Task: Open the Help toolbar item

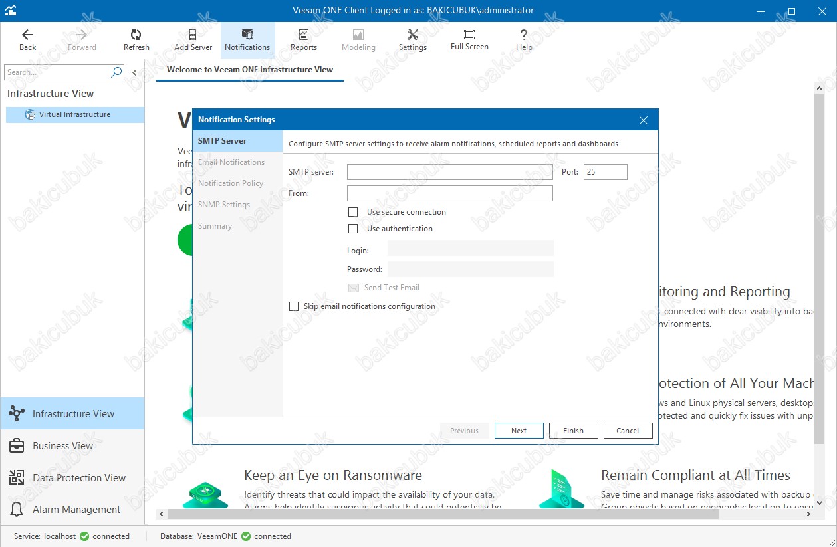Action: click(x=524, y=40)
